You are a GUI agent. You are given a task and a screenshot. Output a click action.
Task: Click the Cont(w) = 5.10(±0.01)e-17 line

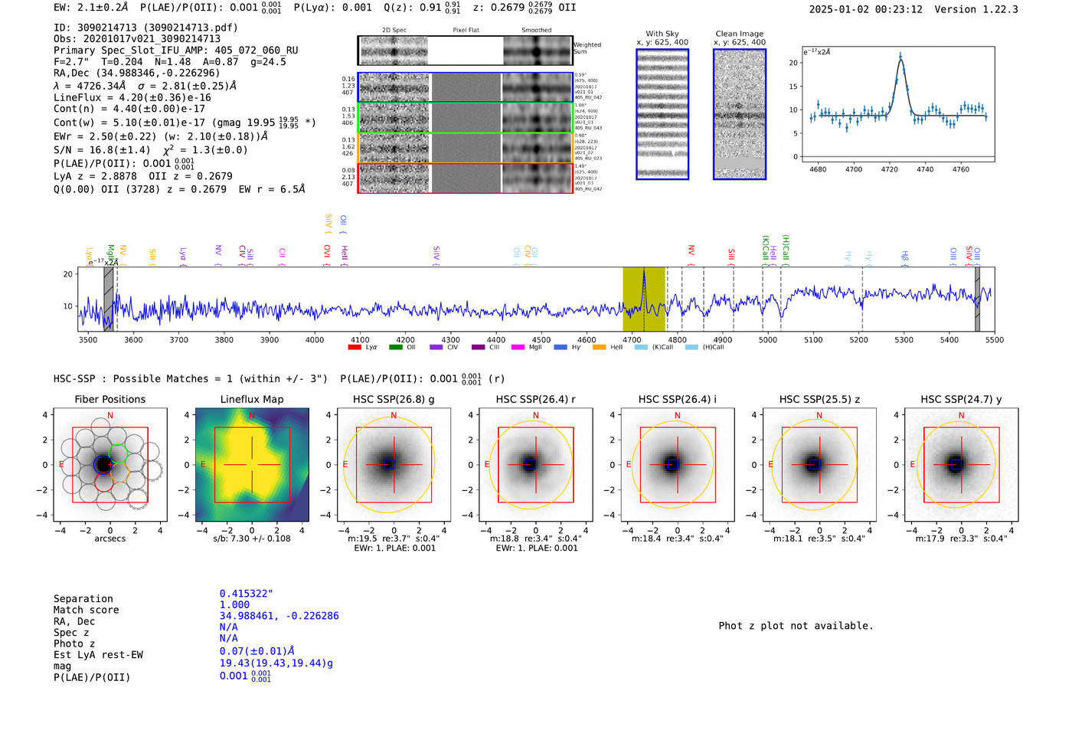(185, 123)
